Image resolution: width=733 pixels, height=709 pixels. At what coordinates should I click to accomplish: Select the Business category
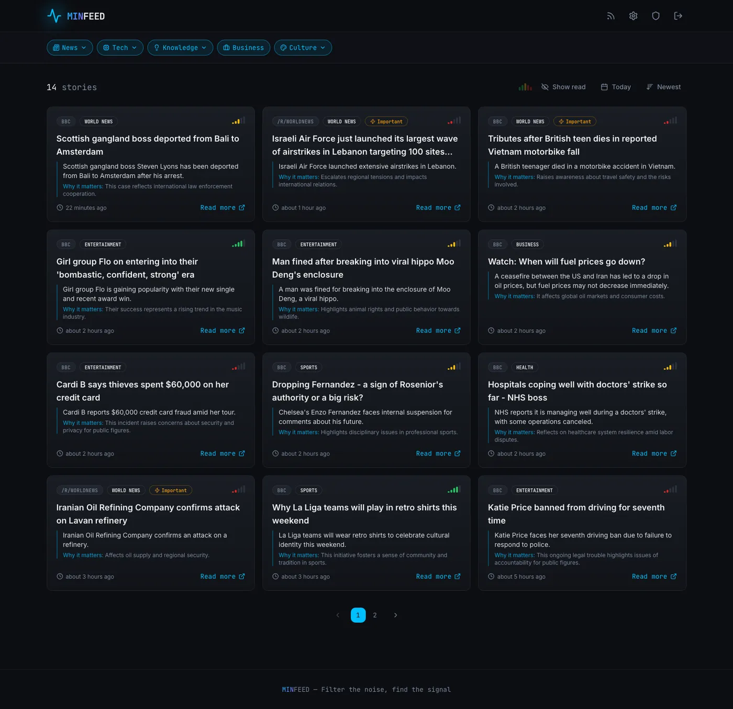pyautogui.click(x=243, y=48)
